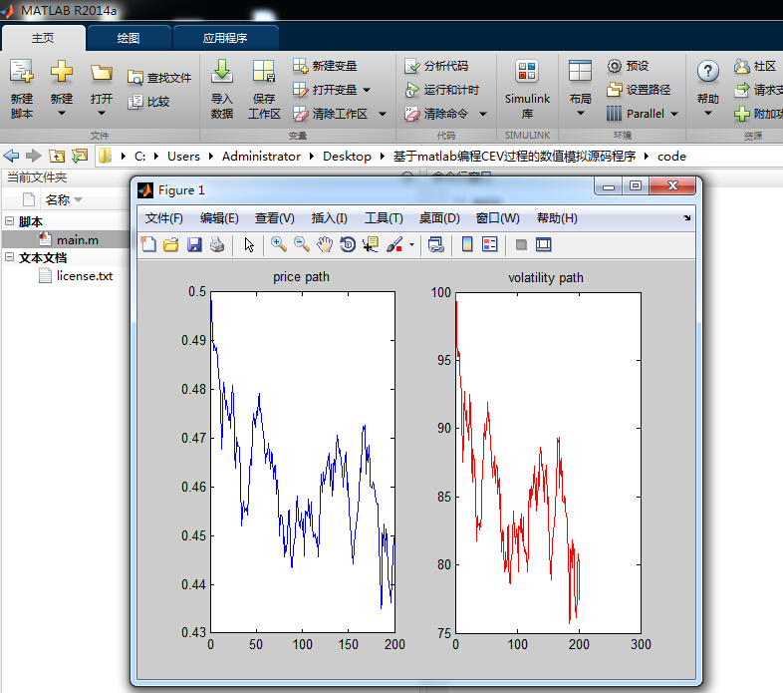The width and height of the screenshot is (783, 693).
Task: Click Browse for folder button
Action: tap(80, 156)
